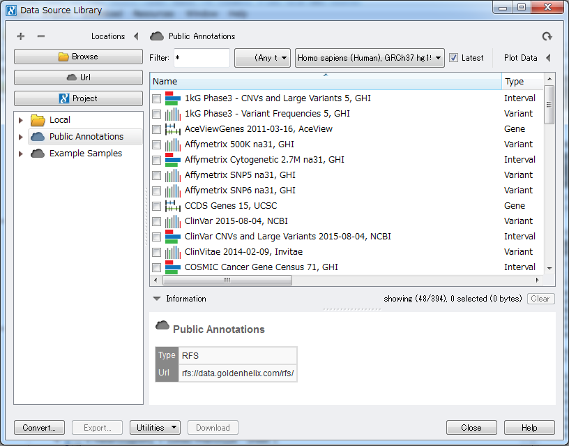
Task: Enable the ClinVitae 2014-02-09 checkbox
Action: (156, 252)
